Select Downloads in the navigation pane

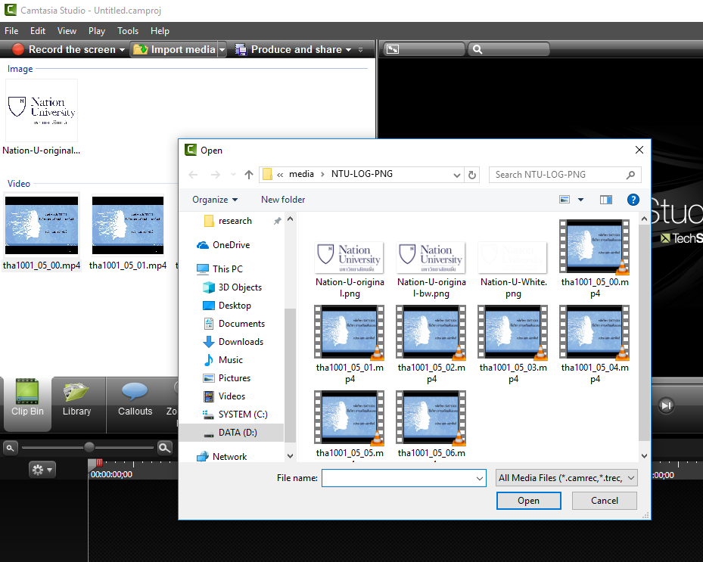point(241,342)
